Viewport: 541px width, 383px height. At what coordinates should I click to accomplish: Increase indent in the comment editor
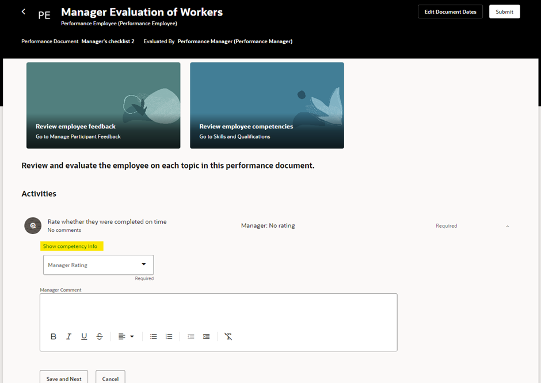point(206,336)
